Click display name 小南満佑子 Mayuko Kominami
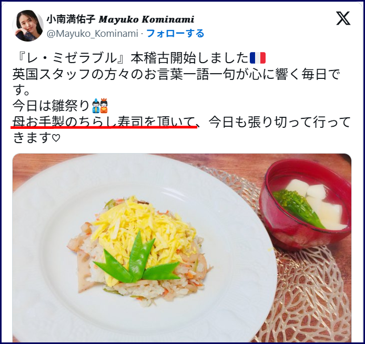The image size is (365, 344). [x=120, y=19]
